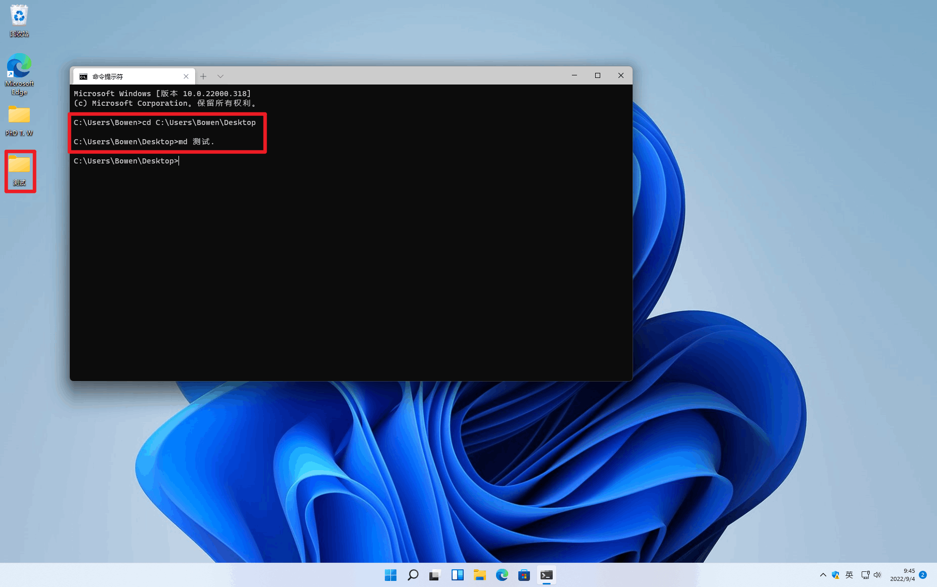Select the 测试 folder on desktop
This screenshot has height=587, width=937.
pyautogui.click(x=20, y=171)
